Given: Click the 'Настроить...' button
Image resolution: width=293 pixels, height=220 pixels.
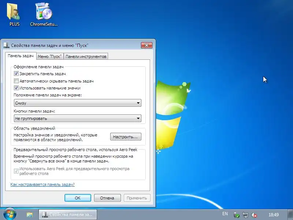Looking at the screenshot, I should click(x=126, y=137).
